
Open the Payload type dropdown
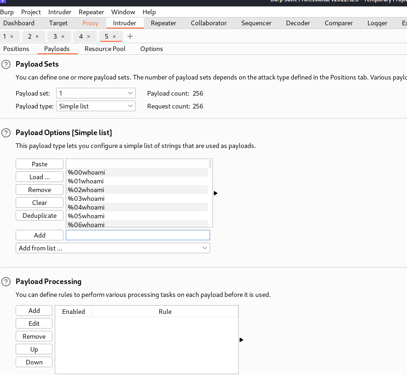click(96, 106)
